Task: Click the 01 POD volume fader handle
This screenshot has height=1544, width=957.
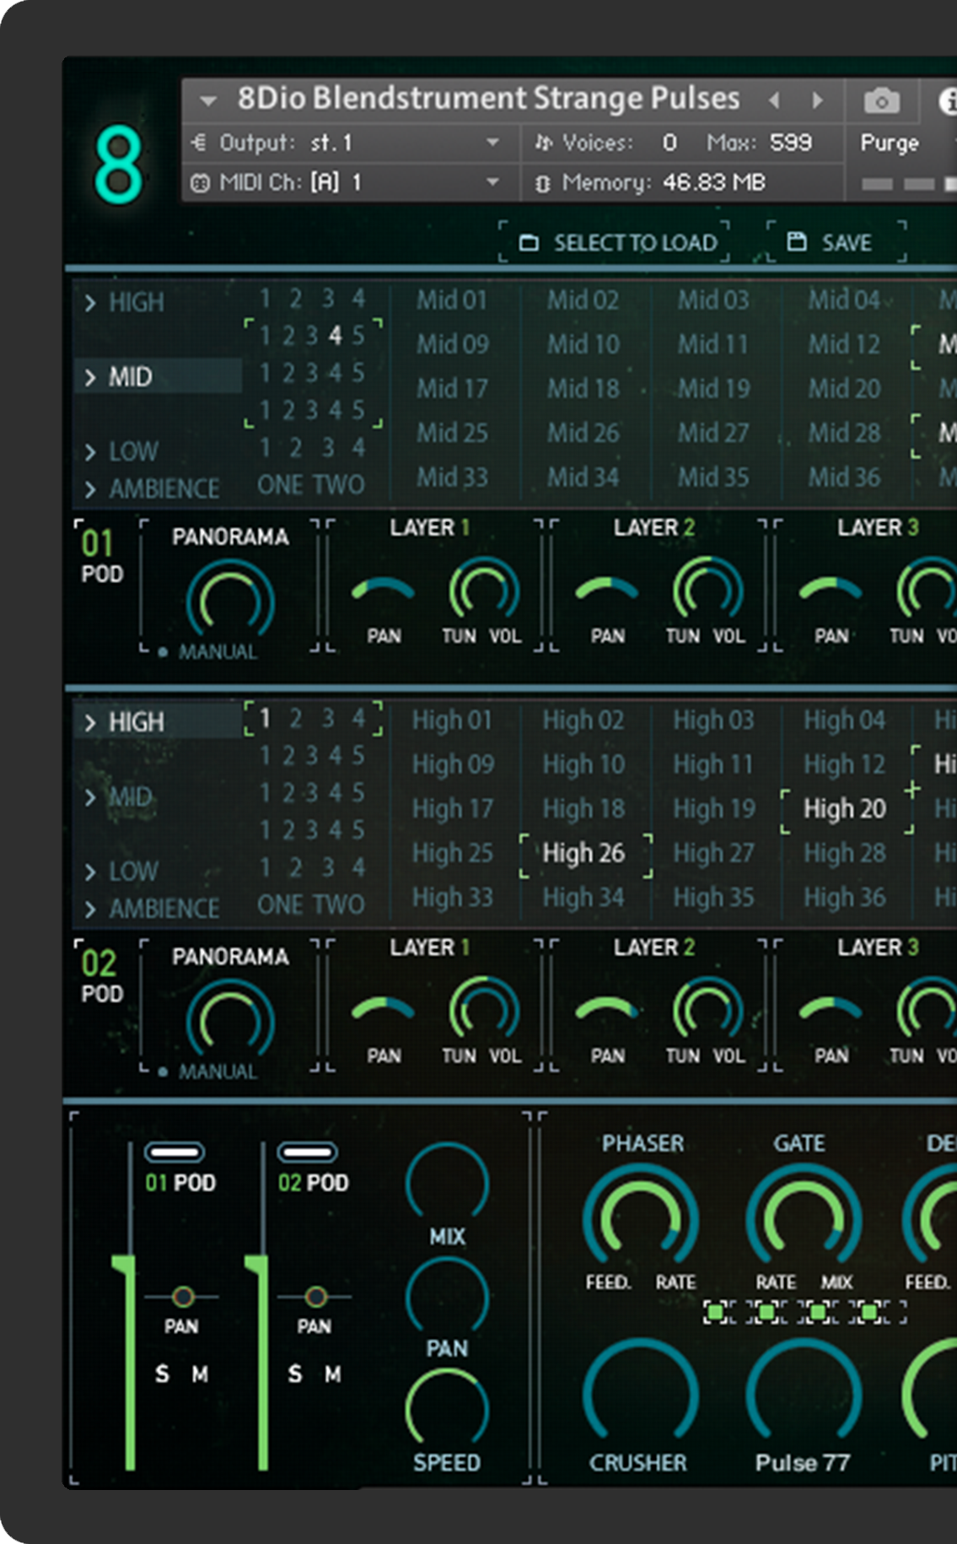Action: tap(125, 1264)
